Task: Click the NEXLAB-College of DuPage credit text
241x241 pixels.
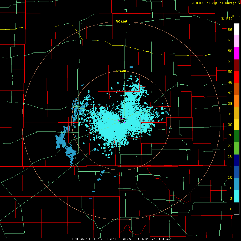Action: (214, 3)
